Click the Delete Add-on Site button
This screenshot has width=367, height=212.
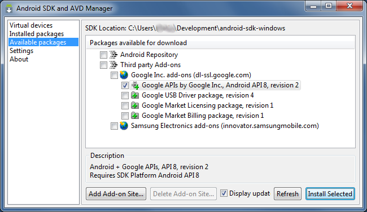[x=183, y=194]
